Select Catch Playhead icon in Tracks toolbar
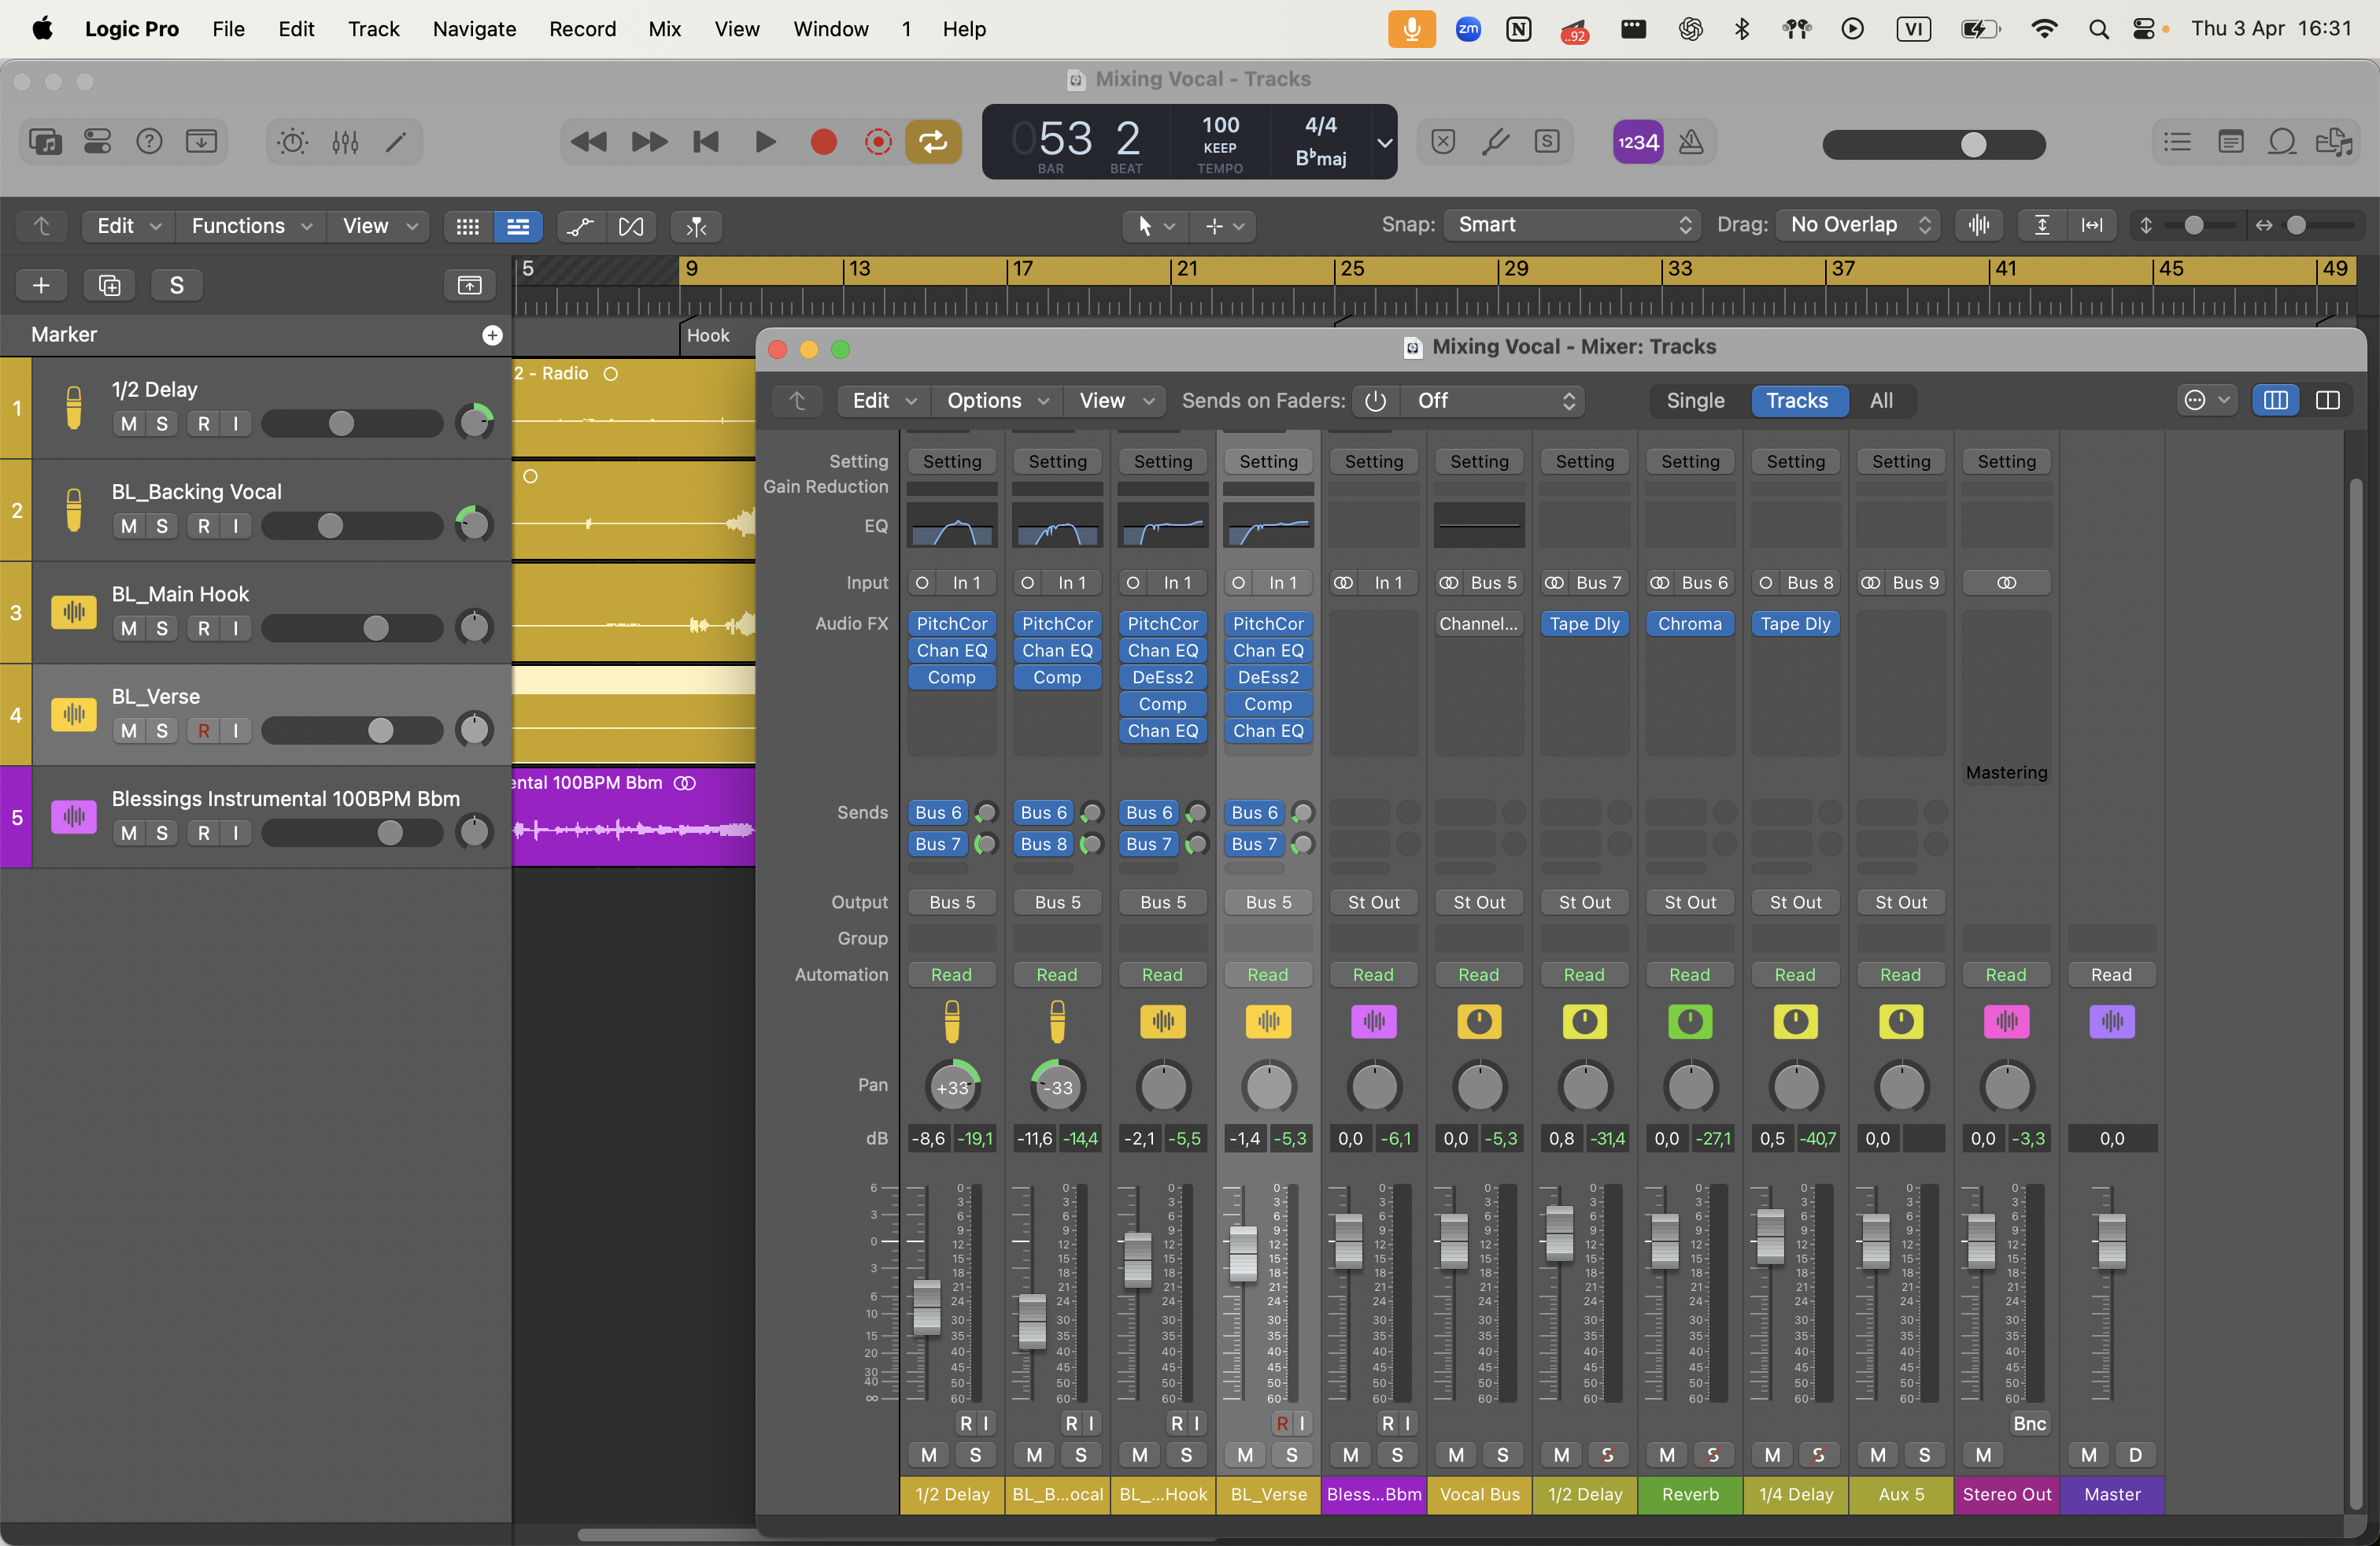Screen dimensions: 2380x1546 point(696,226)
